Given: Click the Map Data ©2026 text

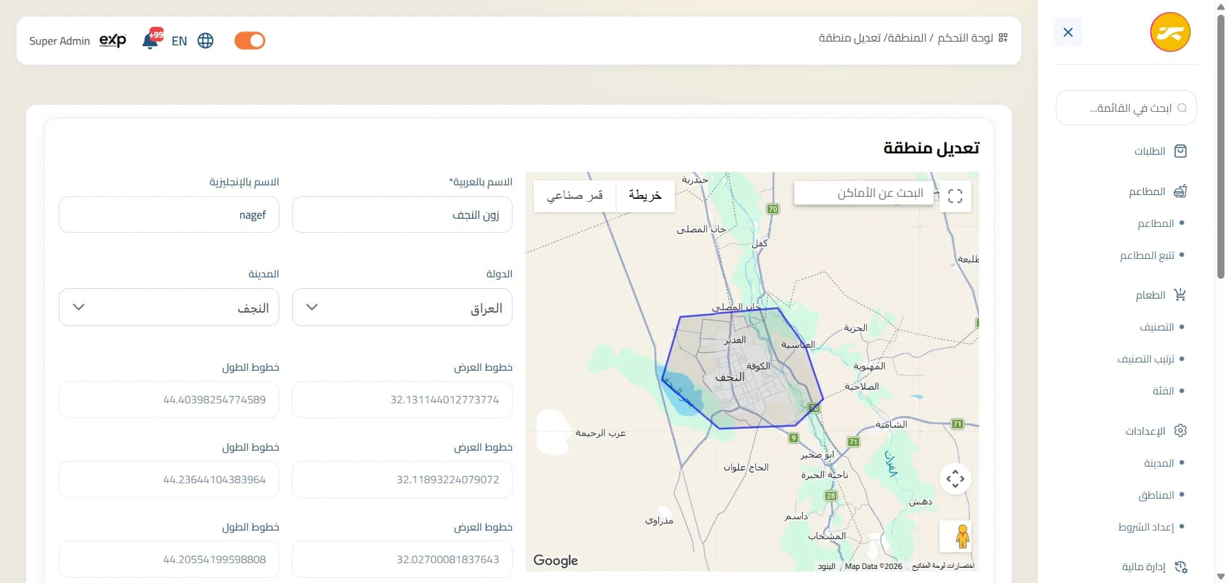Looking at the screenshot, I should click(873, 566).
